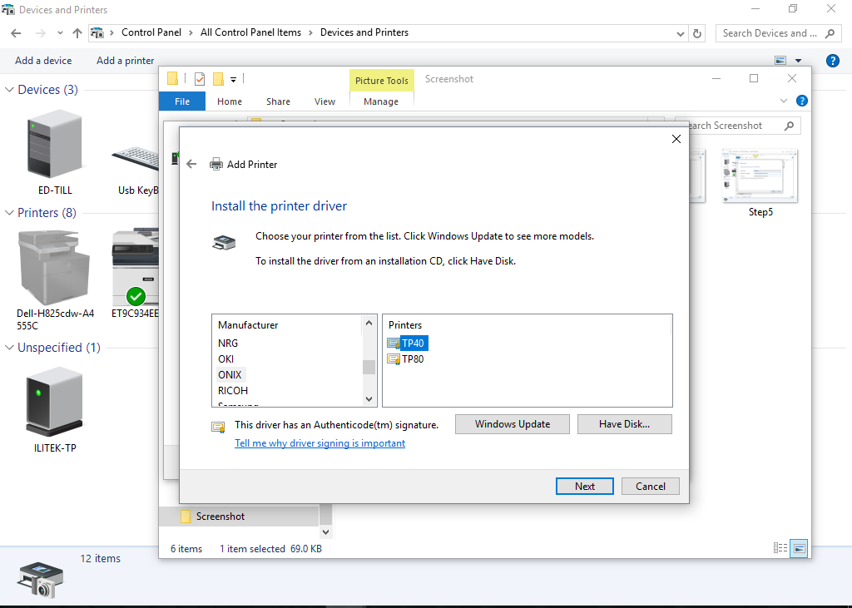Open the Quick Access Toolbar customize dropdown
Viewport: 852px width, 608px height.
234,80
